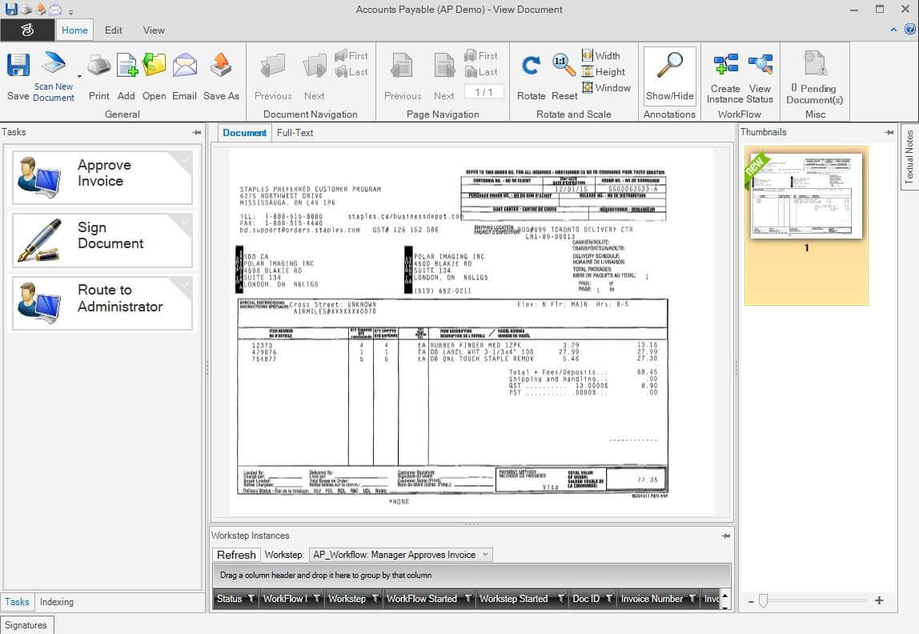Click the Open folder icon
919x634 pixels.
click(155, 65)
